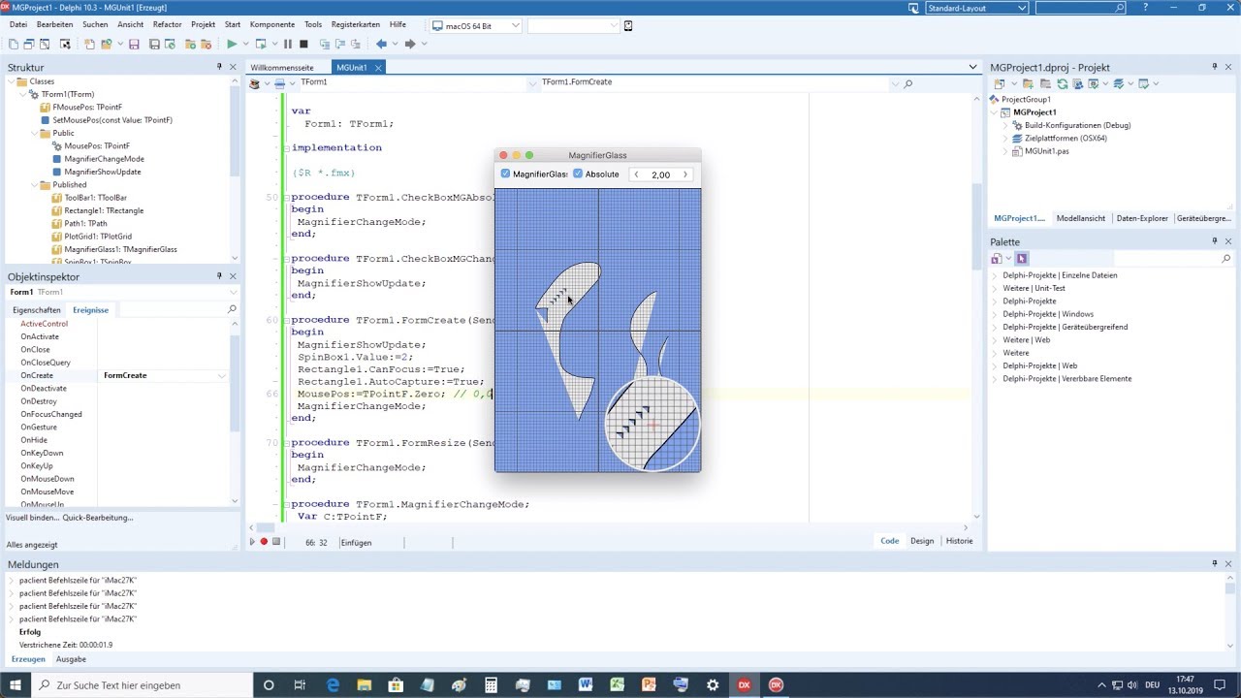
Task: Click Visuell binden link
Action: tap(32, 518)
